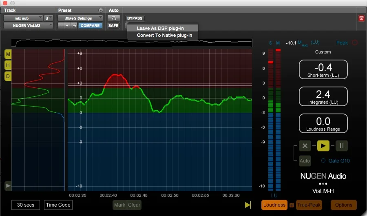Image resolution: width=367 pixels, height=216 pixels.
Task: Click the red target window icon
Action: pos(361,18)
